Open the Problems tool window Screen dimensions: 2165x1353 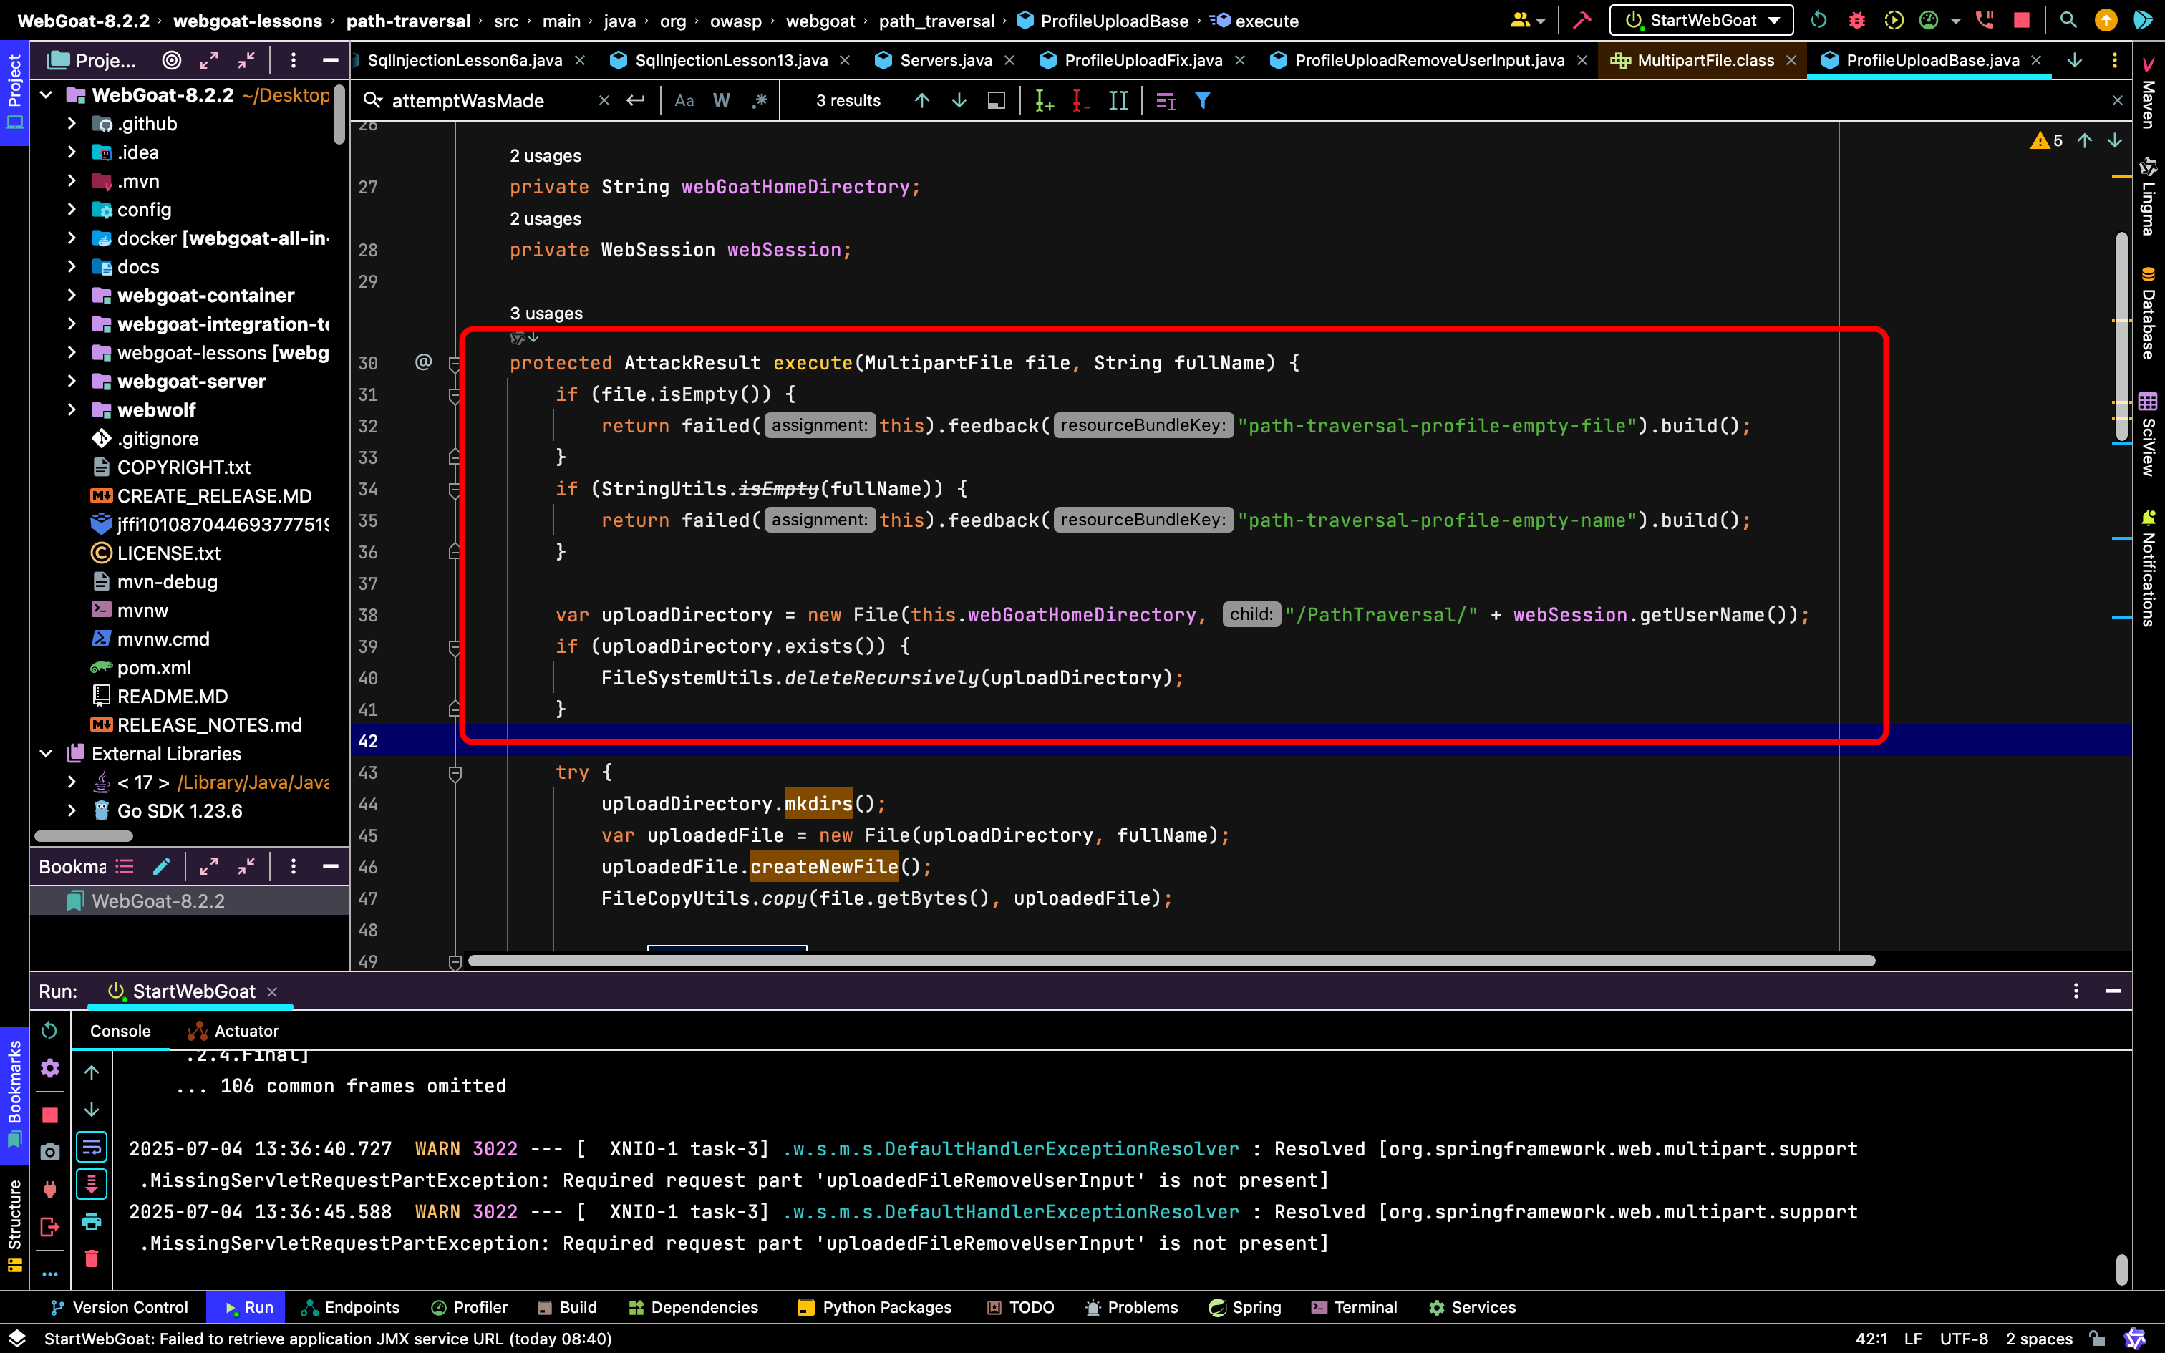point(1130,1307)
